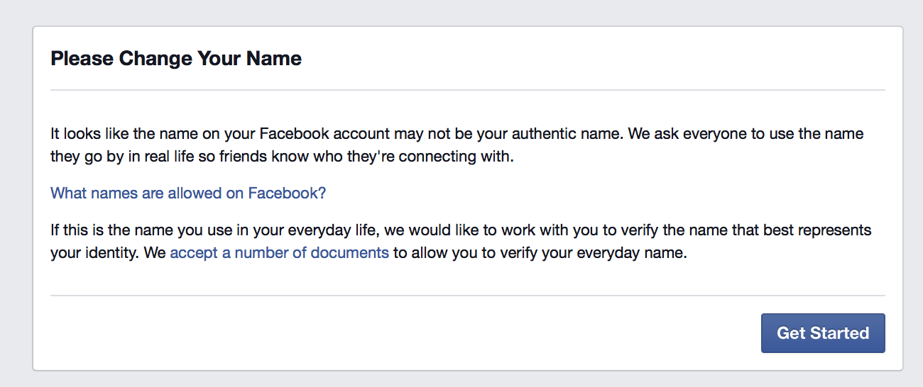This screenshot has height=387, width=923.
Task: Follow the "accept a number of documents" link
Action: click(279, 252)
